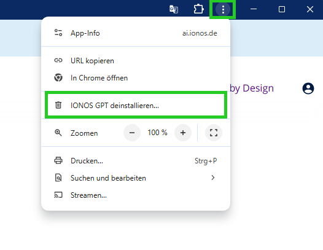Click the three-dot app menu button
323x250 pixels.
pyautogui.click(x=223, y=9)
